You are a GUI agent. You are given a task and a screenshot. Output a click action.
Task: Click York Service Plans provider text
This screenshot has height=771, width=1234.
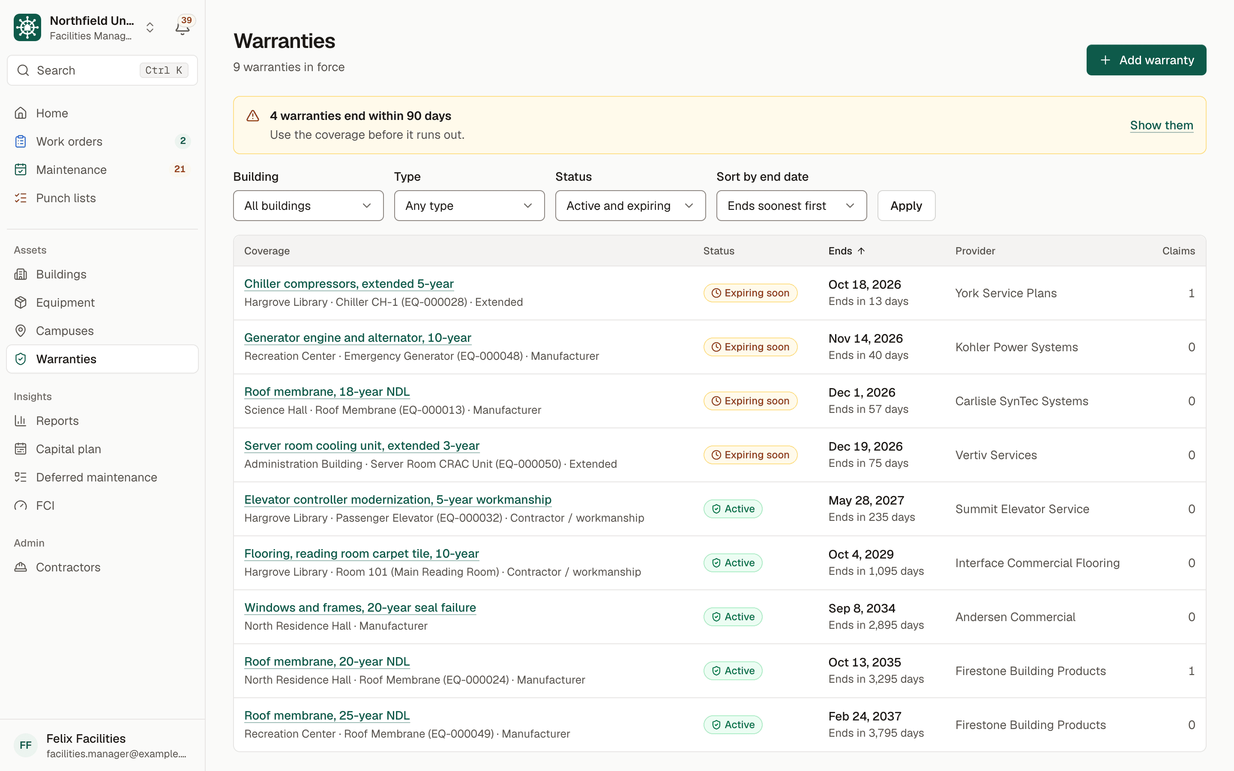pos(1006,293)
